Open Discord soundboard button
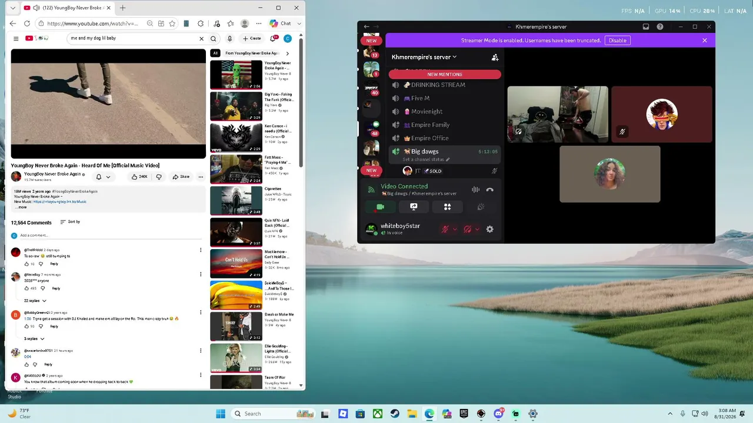The width and height of the screenshot is (753, 423). tap(481, 207)
